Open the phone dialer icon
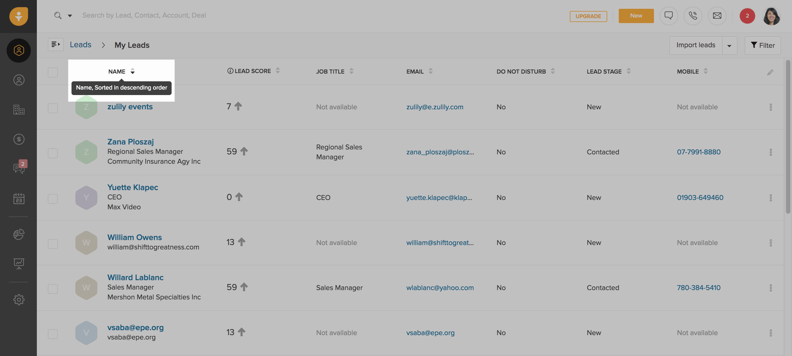The height and width of the screenshot is (356, 792). tap(692, 16)
